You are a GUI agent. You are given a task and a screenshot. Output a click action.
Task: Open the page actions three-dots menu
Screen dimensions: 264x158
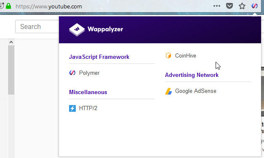(217, 6)
